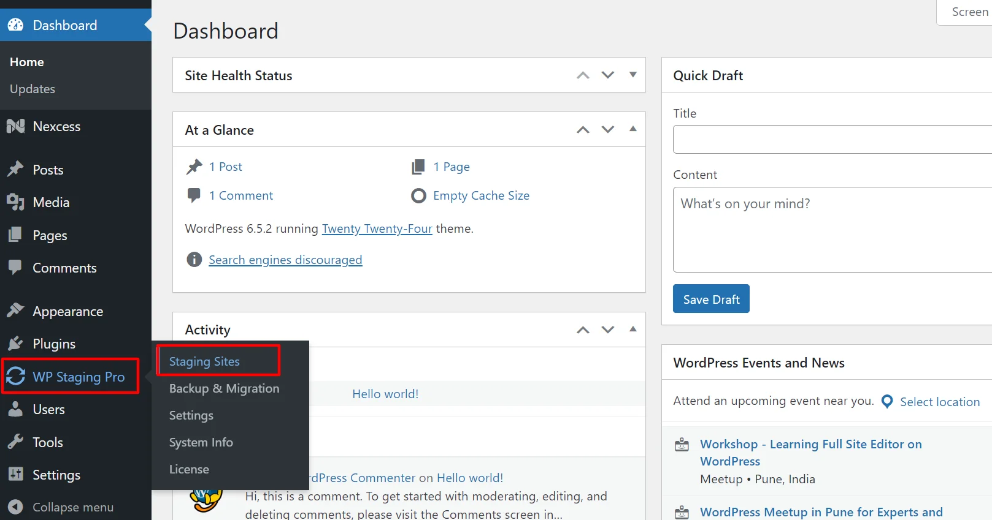The image size is (992, 520).
Task: Click the location pin icon beside Select location
Action: click(x=887, y=402)
